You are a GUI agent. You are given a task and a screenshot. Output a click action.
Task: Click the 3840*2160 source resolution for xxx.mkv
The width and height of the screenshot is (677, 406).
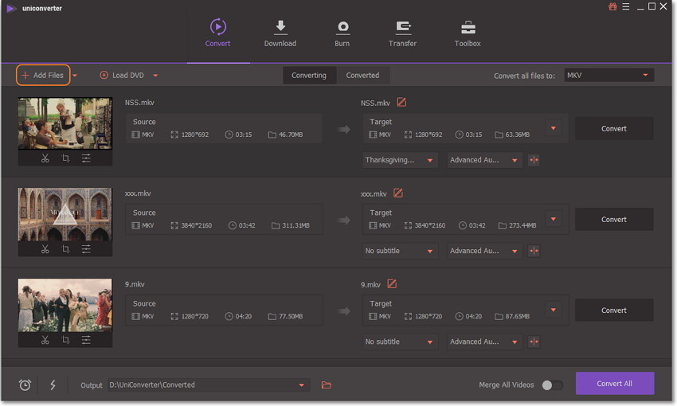click(x=197, y=225)
